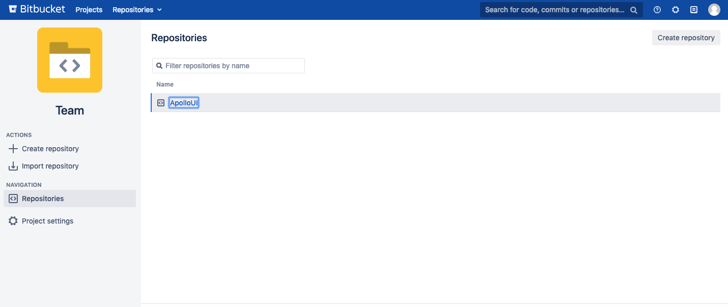Click the Import repository sidebar link
Viewport: 728px width, 307px height.
50,166
